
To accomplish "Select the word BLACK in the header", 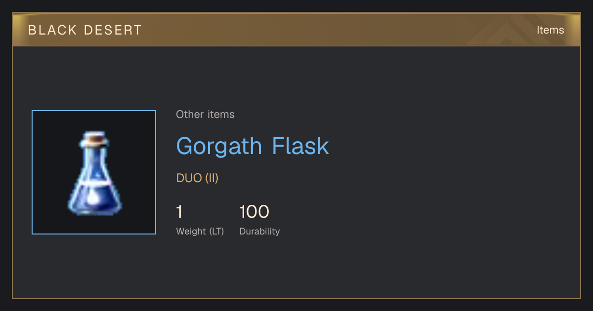I will [52, 30].
